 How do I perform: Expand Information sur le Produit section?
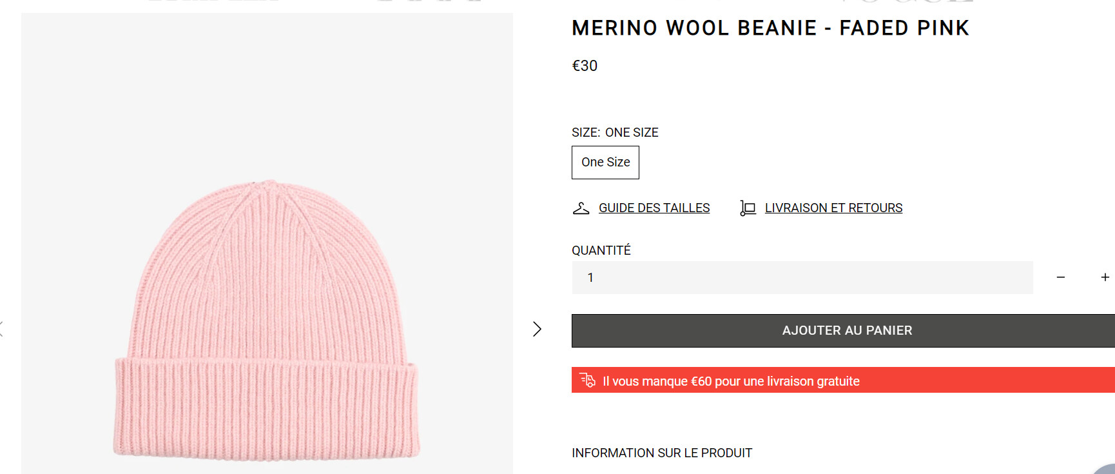(x=662, y=453)
